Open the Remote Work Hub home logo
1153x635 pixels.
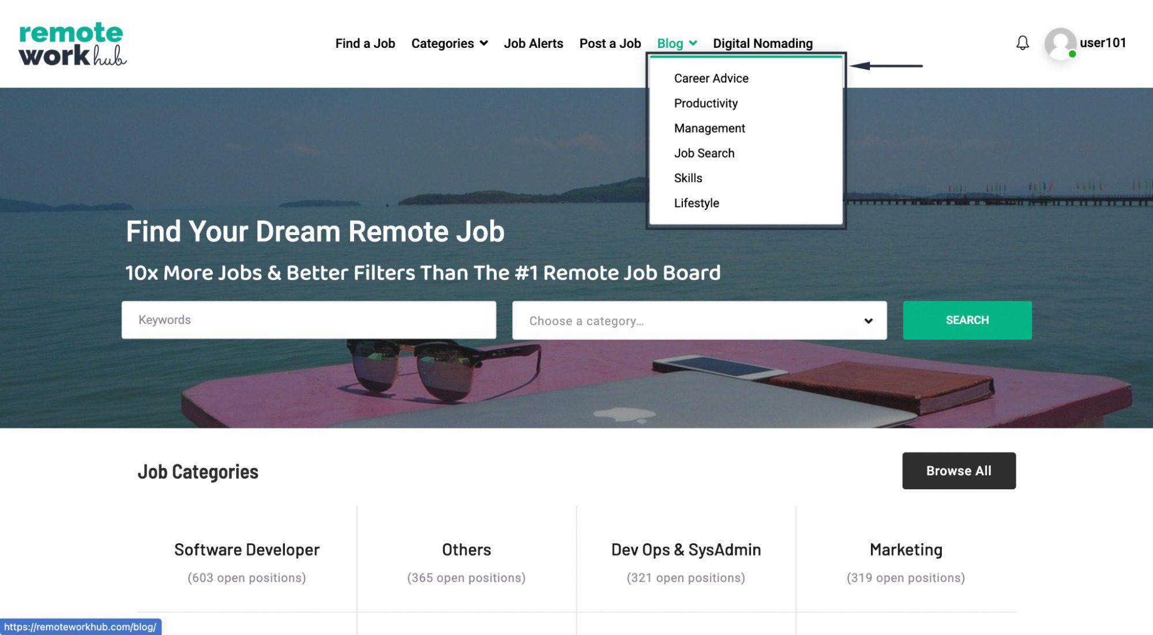click(x=72, y=43)
